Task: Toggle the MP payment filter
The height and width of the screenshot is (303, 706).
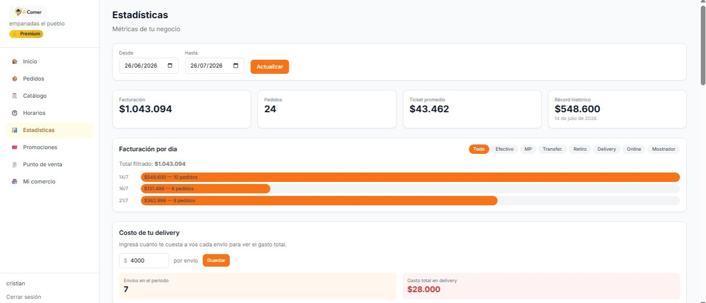Action: pyautogui.click(x=528, y=149)
